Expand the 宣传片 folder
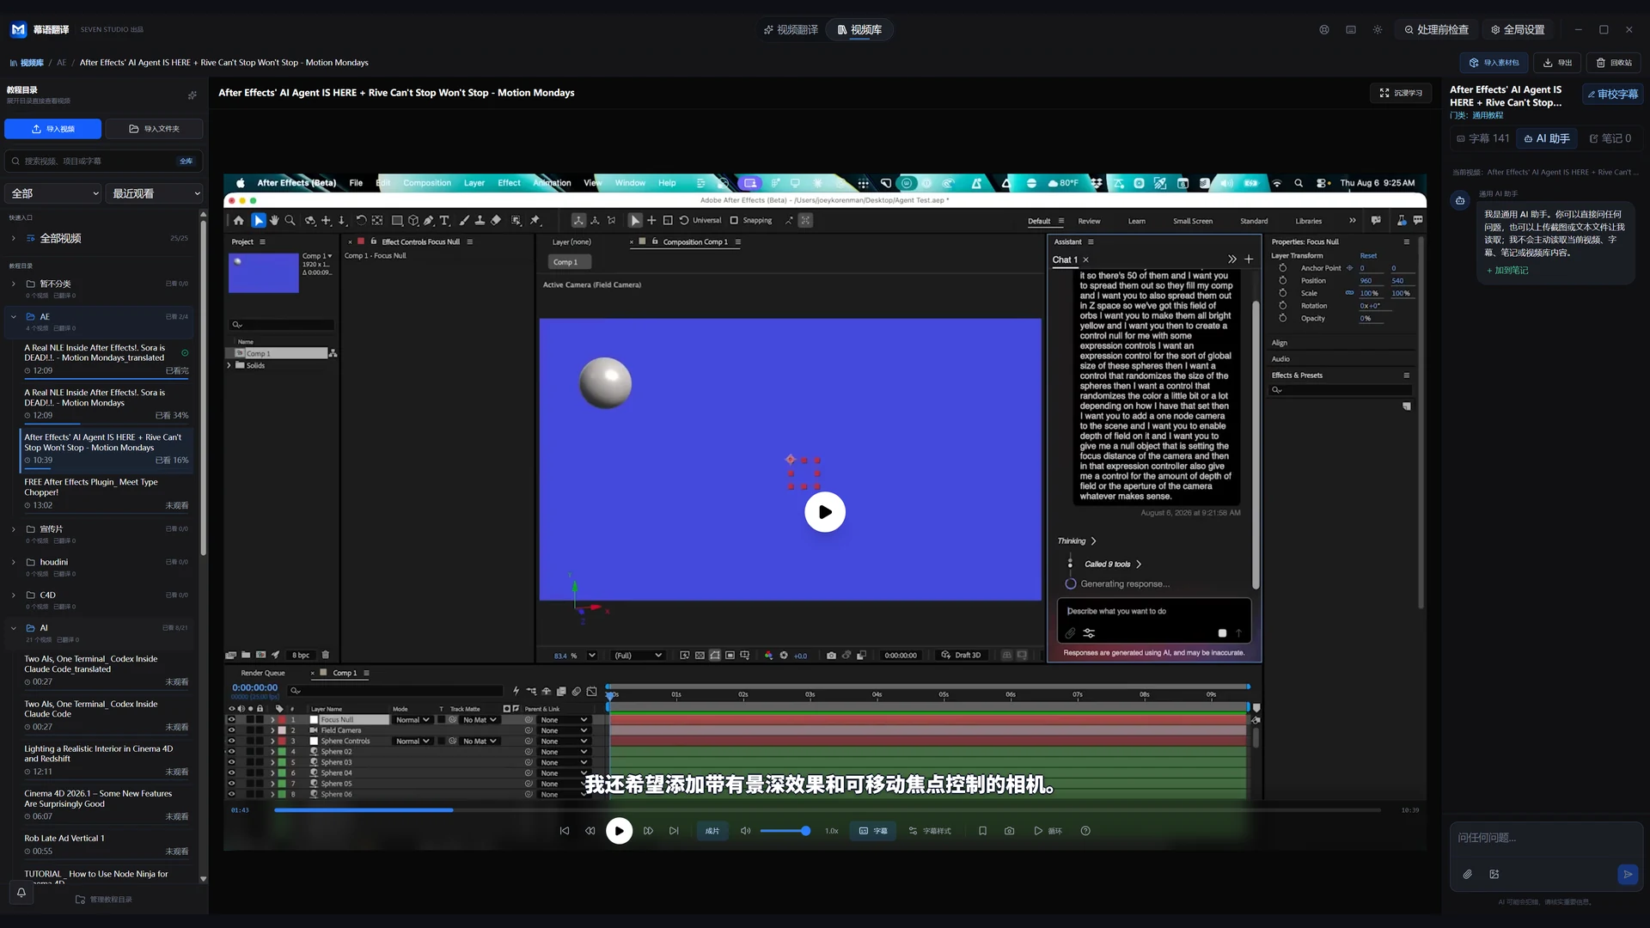The height and width of the screenshot is (928, 1650). point(13,529)
